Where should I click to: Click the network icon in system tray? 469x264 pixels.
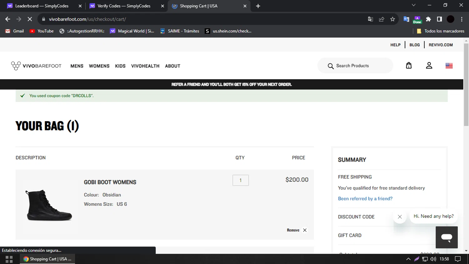click(x=425, y=259)
